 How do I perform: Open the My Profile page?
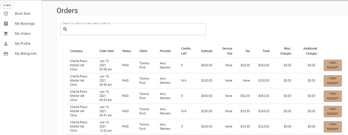[23, 44]
